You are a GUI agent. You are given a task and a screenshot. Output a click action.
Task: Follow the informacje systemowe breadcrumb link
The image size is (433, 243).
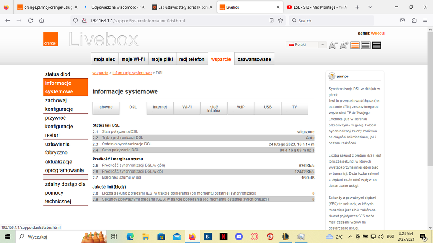point(132,73)
